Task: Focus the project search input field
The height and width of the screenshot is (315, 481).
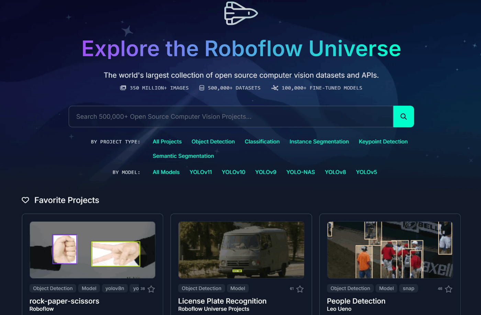Action: pyautogui.click(x=231, y=117)
